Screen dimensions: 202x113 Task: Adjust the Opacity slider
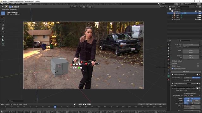tap(192, 99)
